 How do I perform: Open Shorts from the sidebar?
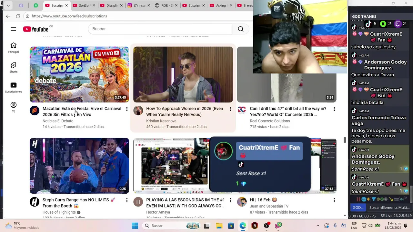(x=14, y=68)
